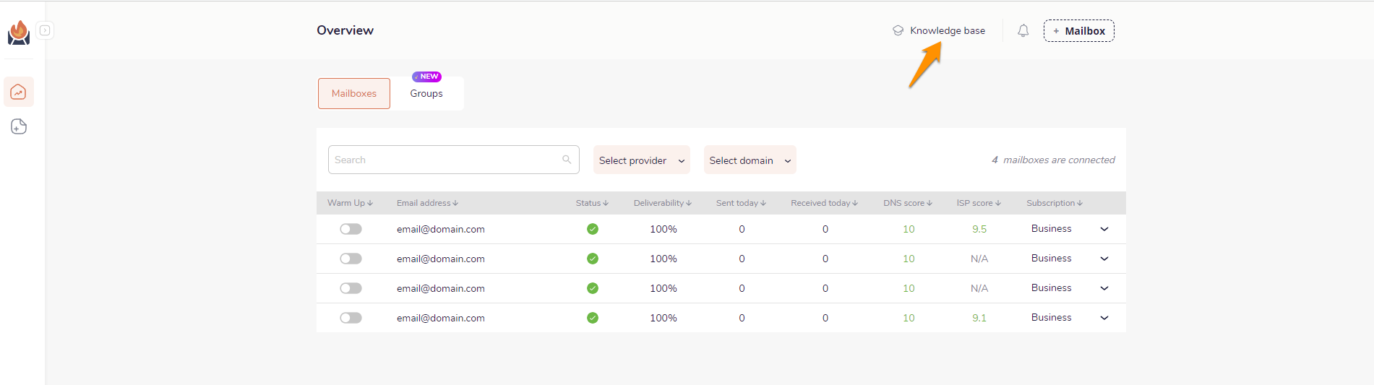Switch to the Groups tab
Viewport: 1374px width, 385px height.
426,94
